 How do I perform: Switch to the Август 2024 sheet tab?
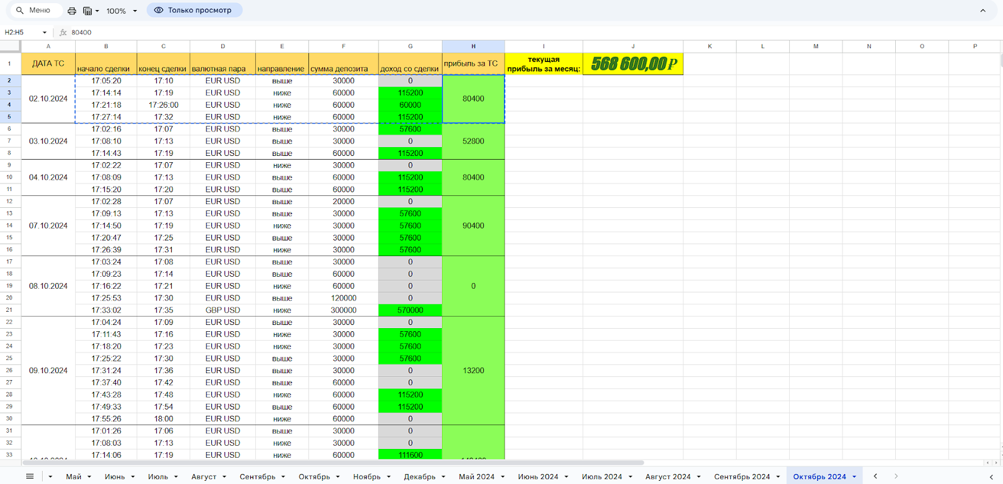[x=668, y=476]
